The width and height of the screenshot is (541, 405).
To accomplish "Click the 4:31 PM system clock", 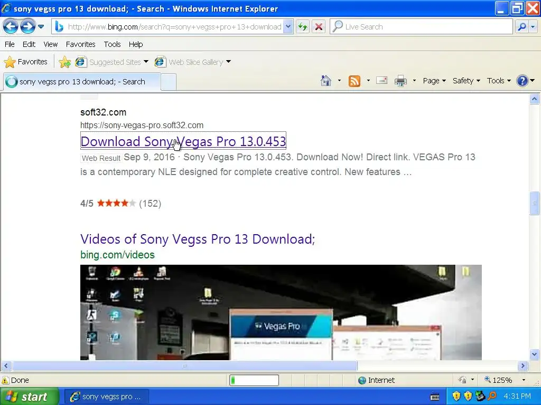I will coord(517,397).
